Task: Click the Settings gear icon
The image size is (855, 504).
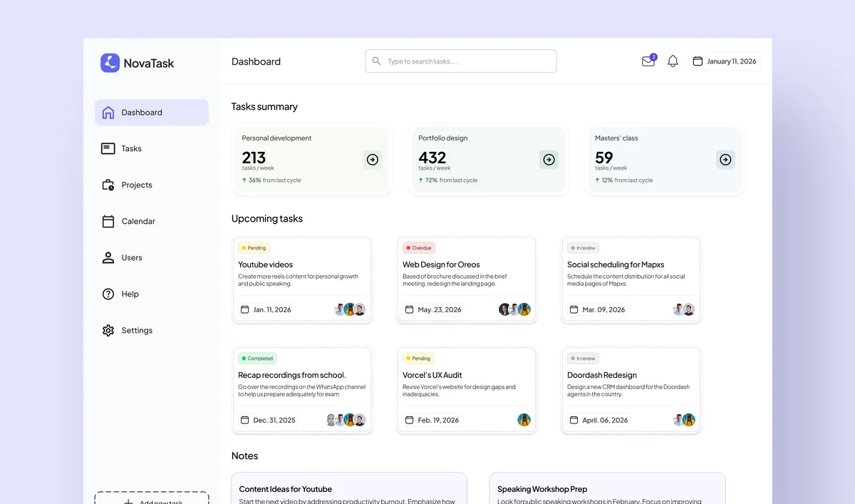Action: coord(108,330)
